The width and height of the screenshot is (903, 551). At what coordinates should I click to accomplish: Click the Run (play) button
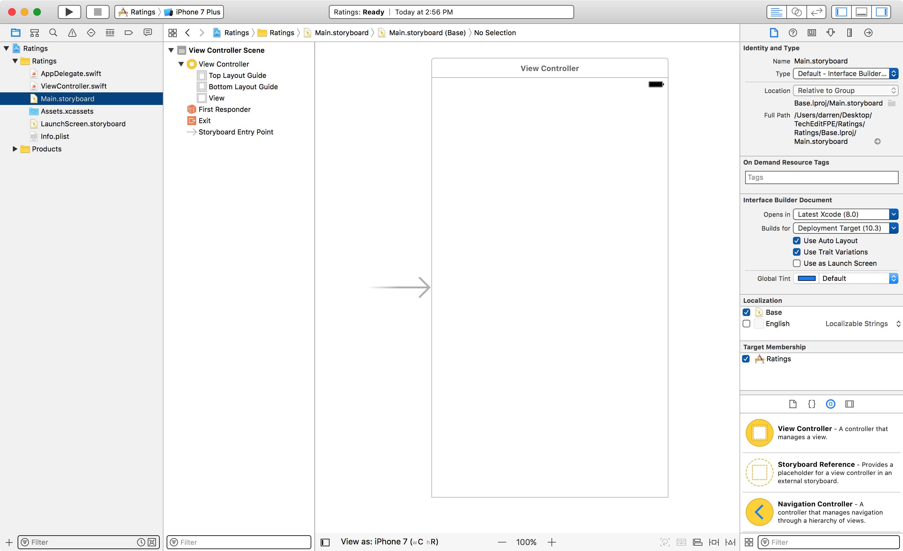(x=69, y=12)
